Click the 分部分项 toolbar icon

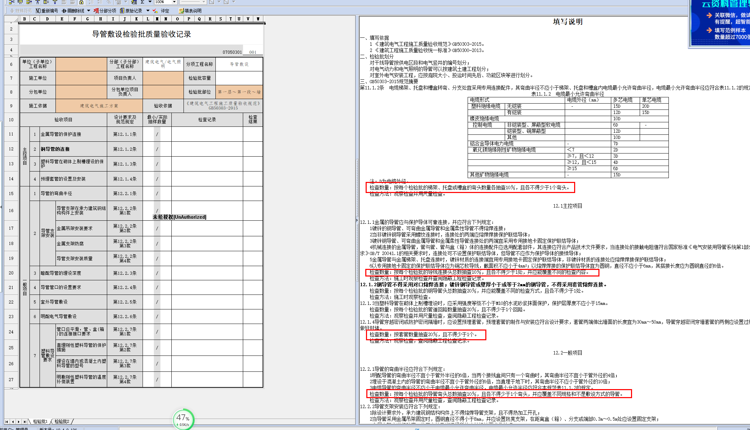click(x=105, y=11)
